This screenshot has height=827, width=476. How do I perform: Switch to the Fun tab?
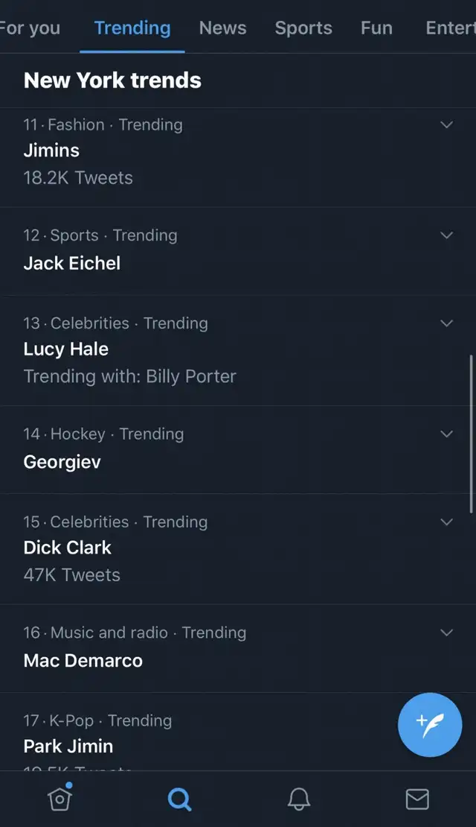point(376,28)
